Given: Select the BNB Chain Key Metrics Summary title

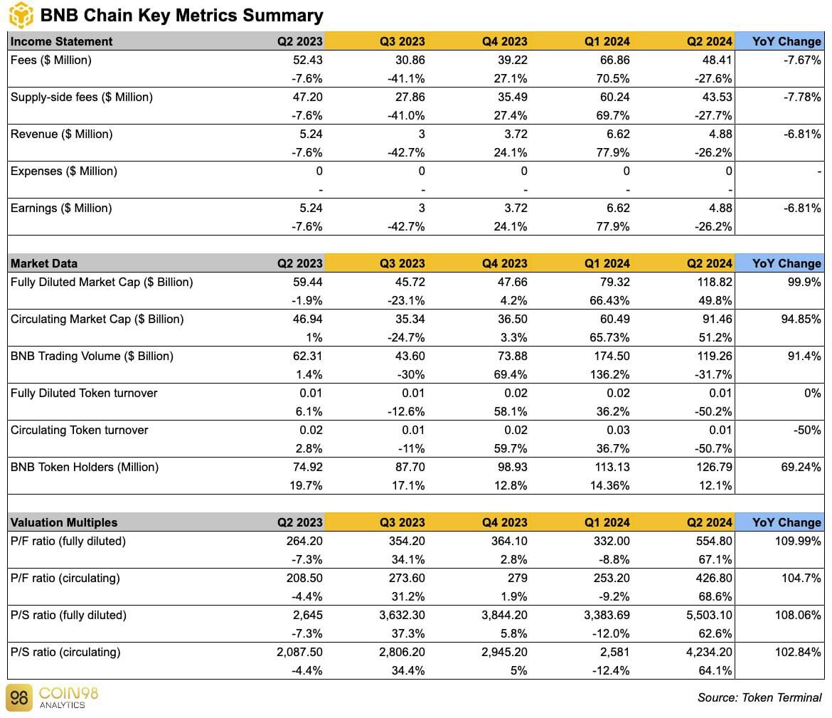Looking at the screenshot, I should click(x=182, y=15).
